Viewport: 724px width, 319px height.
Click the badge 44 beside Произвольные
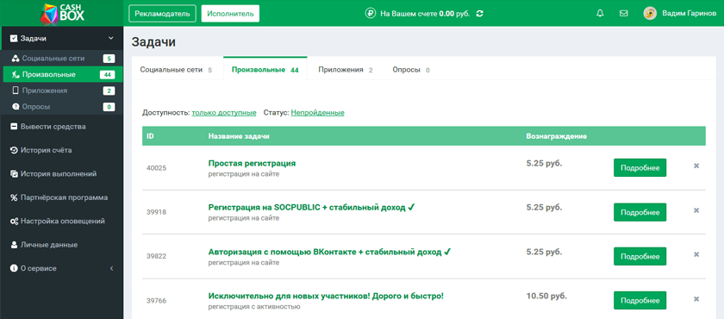pyautogui.click(x=107, y=75)
